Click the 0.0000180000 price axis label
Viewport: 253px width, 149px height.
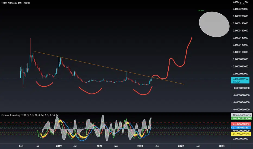pos(241,23)
